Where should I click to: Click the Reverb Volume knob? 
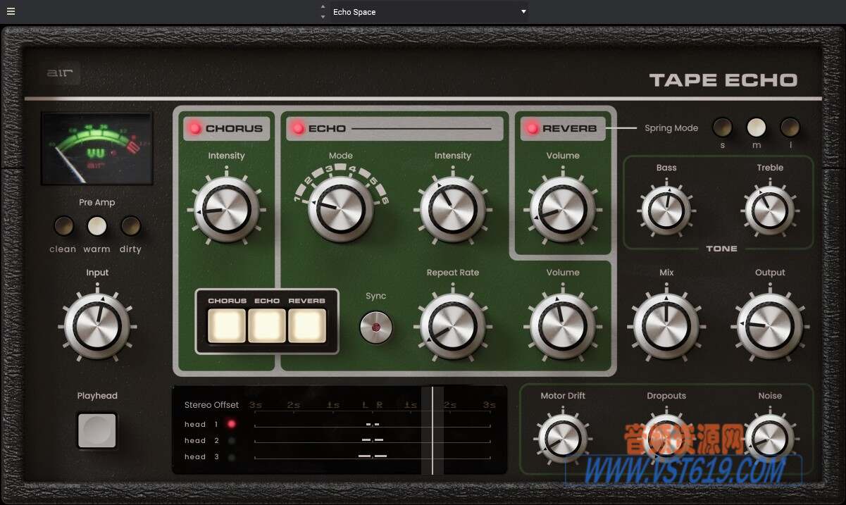(563, 209)
